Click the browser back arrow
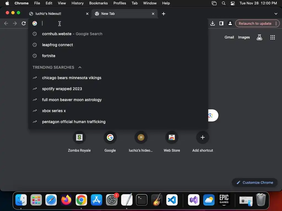This screenshot has width=282, height=211. (x=6, y=23)
